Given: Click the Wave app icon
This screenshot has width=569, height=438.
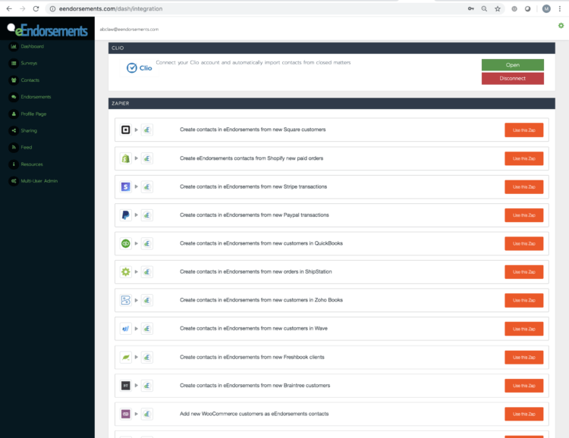Looking at the screenshot, I should pyautogui.click(x=125, y=329).
